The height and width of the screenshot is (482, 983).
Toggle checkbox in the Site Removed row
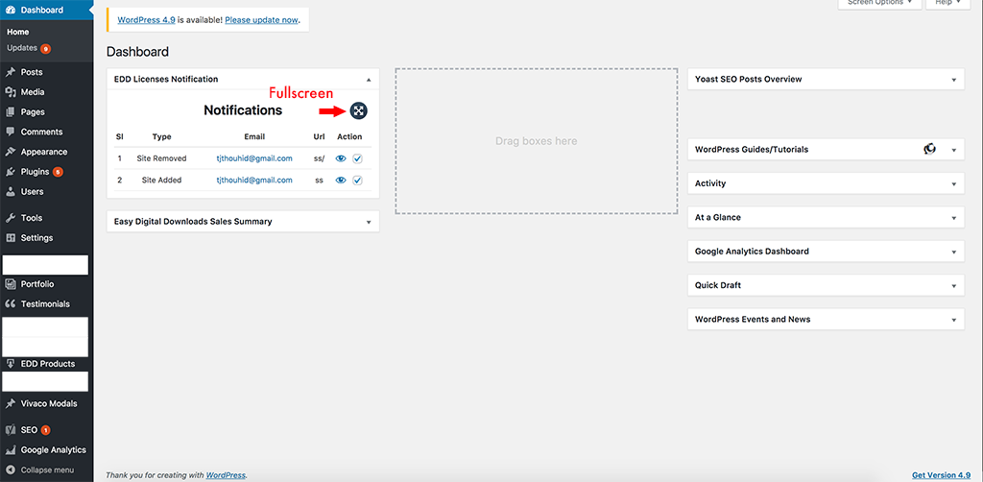coord(357,159)
